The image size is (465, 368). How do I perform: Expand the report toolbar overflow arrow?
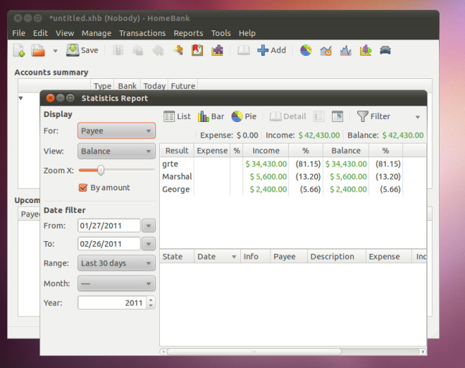click(x=418, y=117)
